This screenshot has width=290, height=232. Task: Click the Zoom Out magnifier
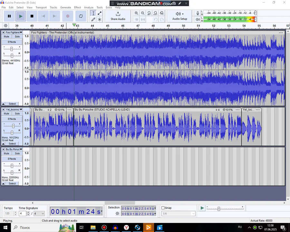point(143,13)
